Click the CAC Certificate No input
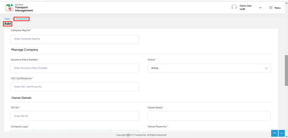Viewport: 288px width, 138px height. tap(75, 87)
